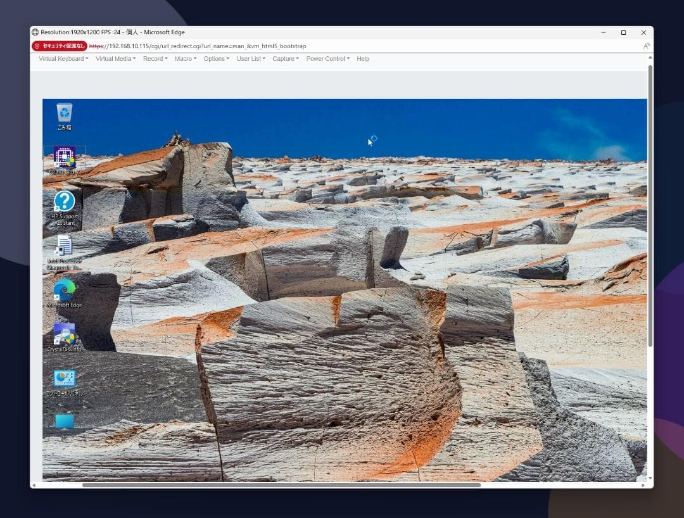Viewport: 684px width, 518px height.
Task: Open the Options menu
Action: [216, 59]
